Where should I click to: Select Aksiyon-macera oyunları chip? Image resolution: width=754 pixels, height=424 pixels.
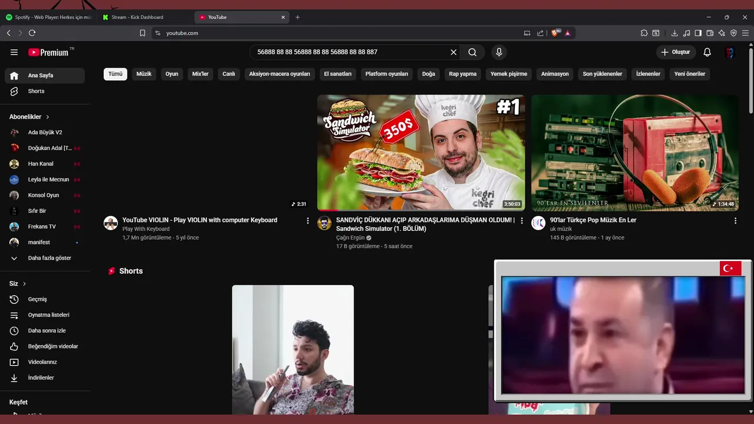click(279, 74)
